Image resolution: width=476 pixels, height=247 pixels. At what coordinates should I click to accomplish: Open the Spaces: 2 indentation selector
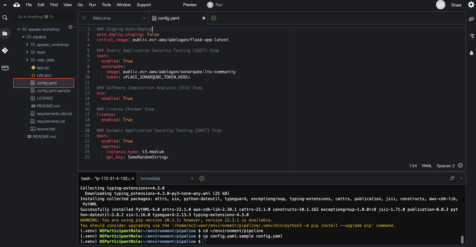coord(446,166)
